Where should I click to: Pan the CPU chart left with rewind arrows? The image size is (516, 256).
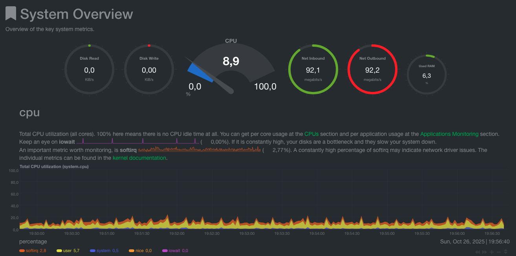click(x=478, y=252)
